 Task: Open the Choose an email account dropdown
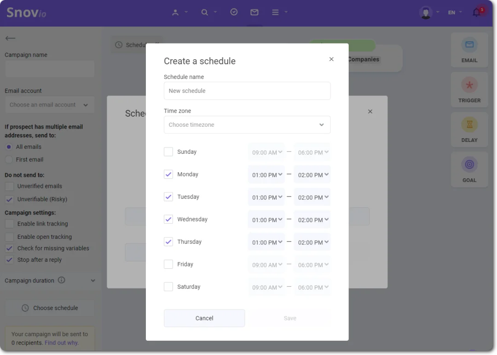(x=50, y=105)
